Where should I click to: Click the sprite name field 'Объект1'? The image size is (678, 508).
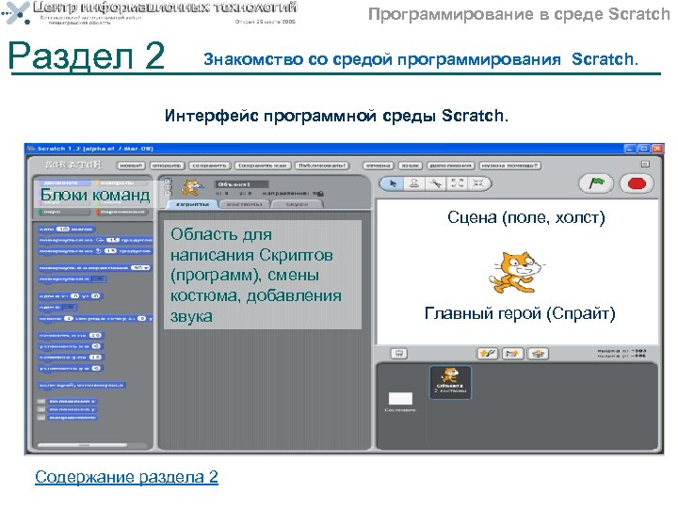[x=242, y=184]
